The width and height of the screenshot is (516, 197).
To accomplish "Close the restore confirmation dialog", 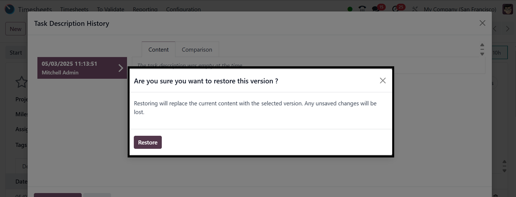I will (x=383, y=81).
